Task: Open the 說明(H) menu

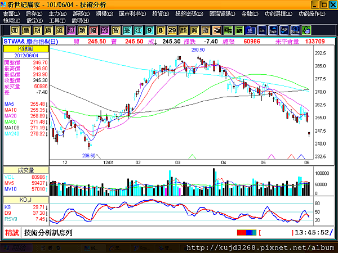Action: pyautogui.click(x=81, y=21)
